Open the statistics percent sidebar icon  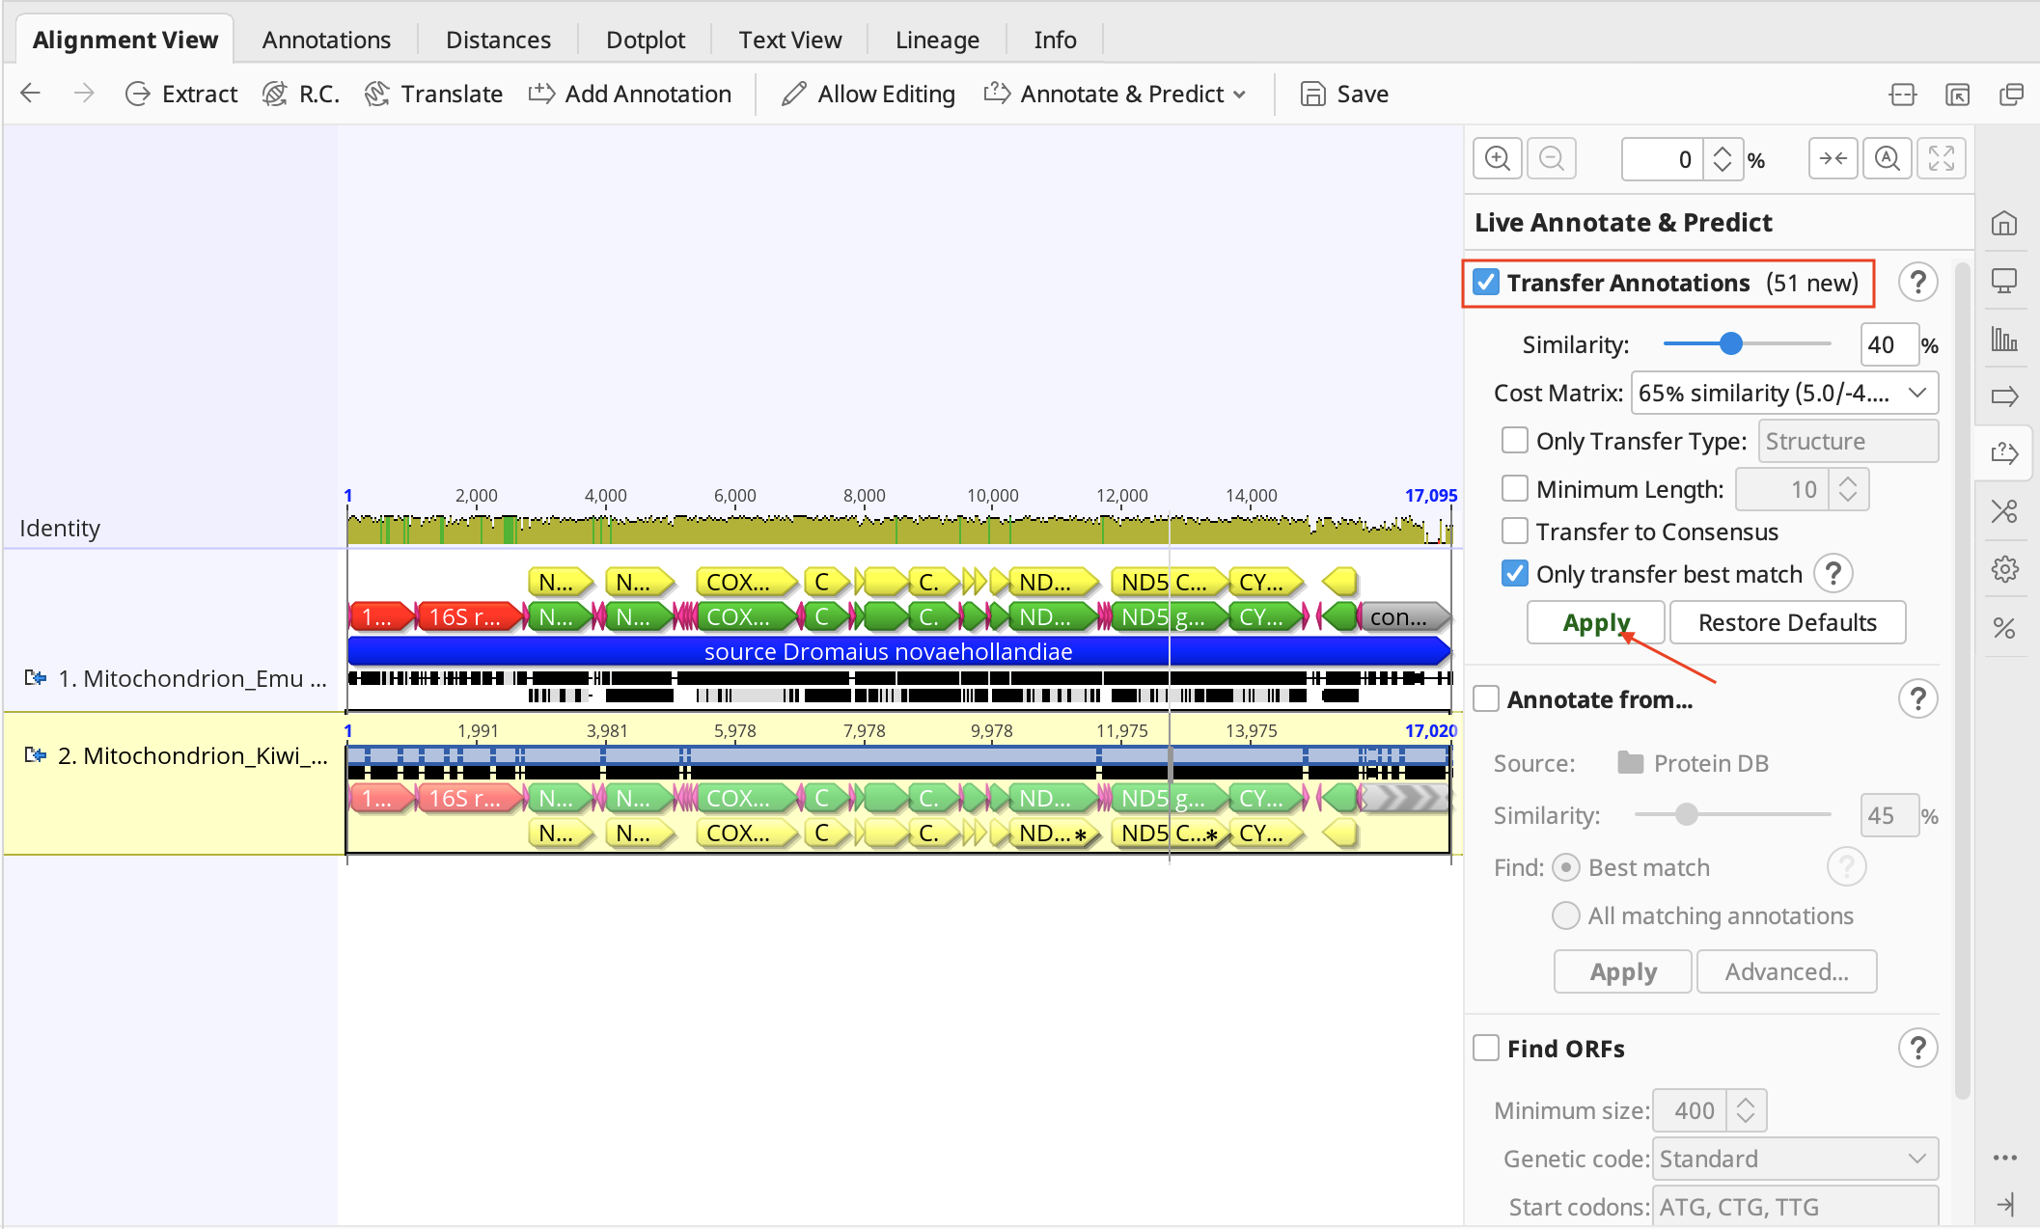(x=2004, y=628)
